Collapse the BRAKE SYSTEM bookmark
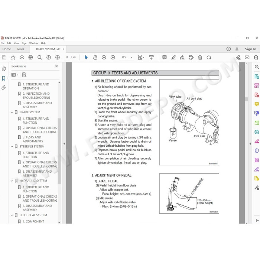Image resolution: width=260 pixels, height=260 pixels. coord(12,112)
